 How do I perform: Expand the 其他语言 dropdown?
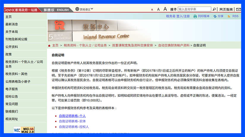click(86, 9)
